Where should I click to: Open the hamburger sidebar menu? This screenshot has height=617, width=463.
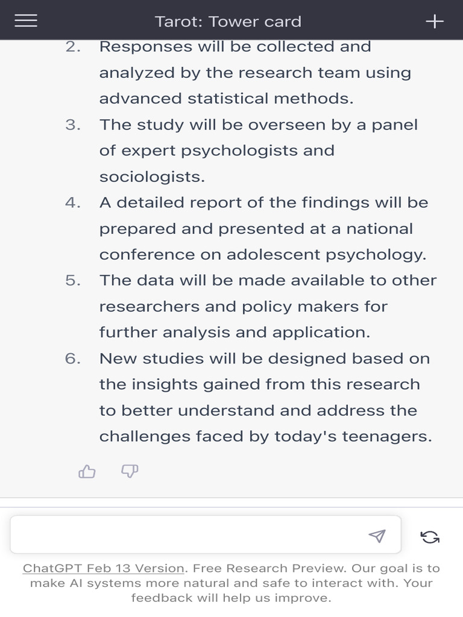pos(25,21)
